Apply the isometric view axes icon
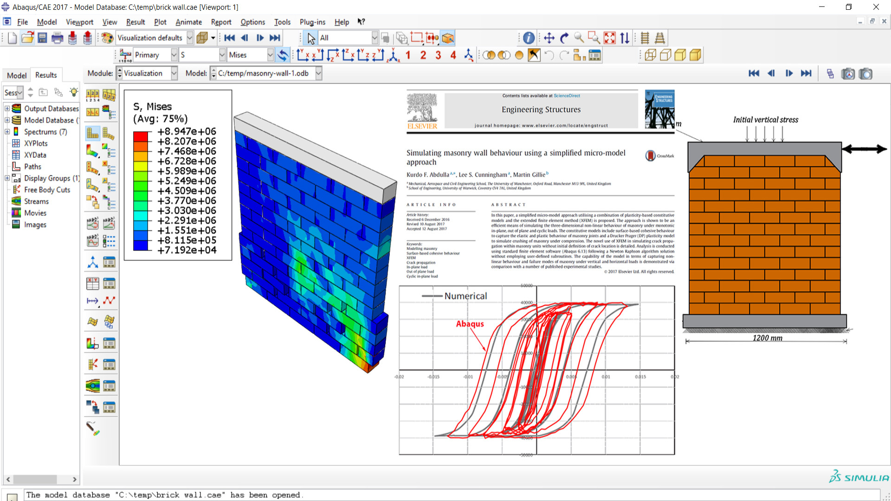This screenshot has width=891, height=501. click(394, 55)
